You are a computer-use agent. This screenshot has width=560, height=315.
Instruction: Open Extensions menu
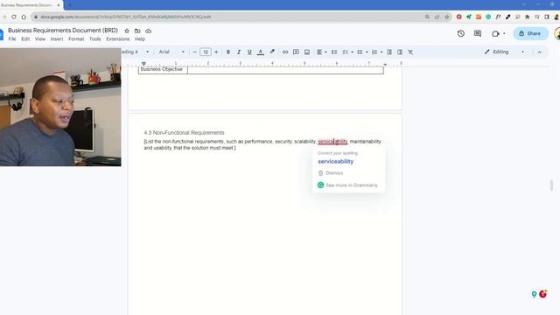click(x=118, y=38)
